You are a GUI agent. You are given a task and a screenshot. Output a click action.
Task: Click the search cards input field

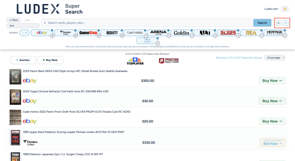[x=147, y=23]
